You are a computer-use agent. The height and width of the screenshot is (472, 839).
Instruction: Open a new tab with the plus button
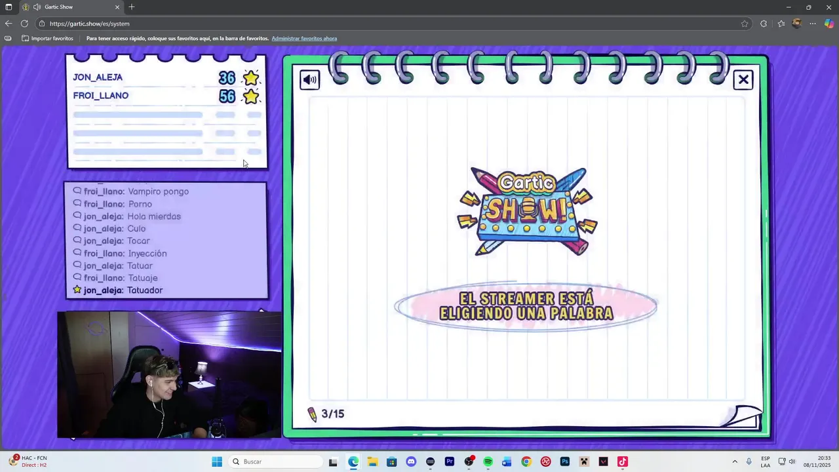coord(132,7)
